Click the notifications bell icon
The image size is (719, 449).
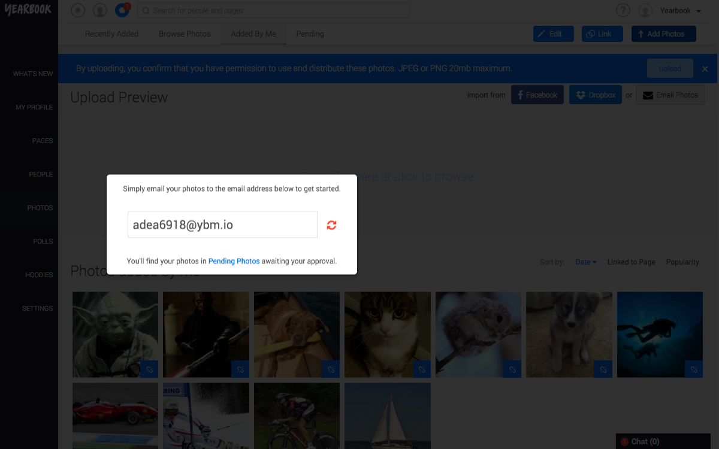click(78, 10)
